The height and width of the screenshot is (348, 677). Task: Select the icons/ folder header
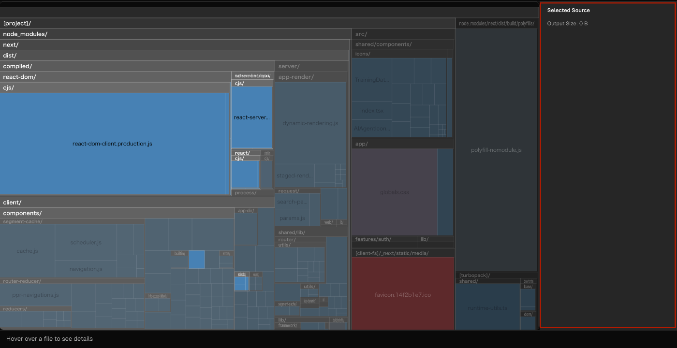399,54
